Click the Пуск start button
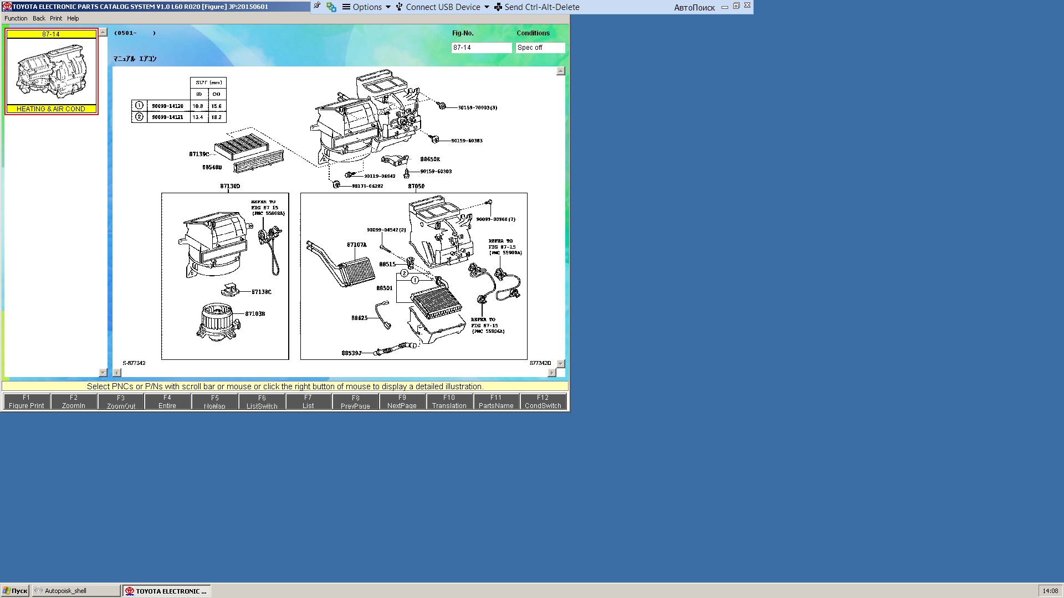This screenshot has height=598, width=1064. (x=15, y=591)
